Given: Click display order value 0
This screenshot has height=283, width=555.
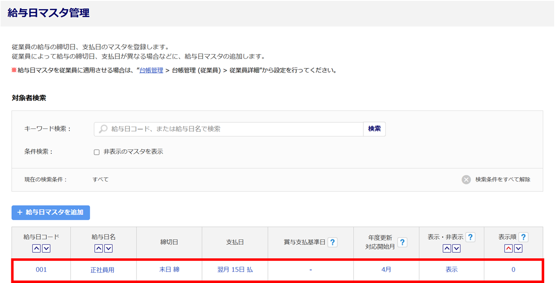Looking at the screenshot, I should tap(513, 270).
